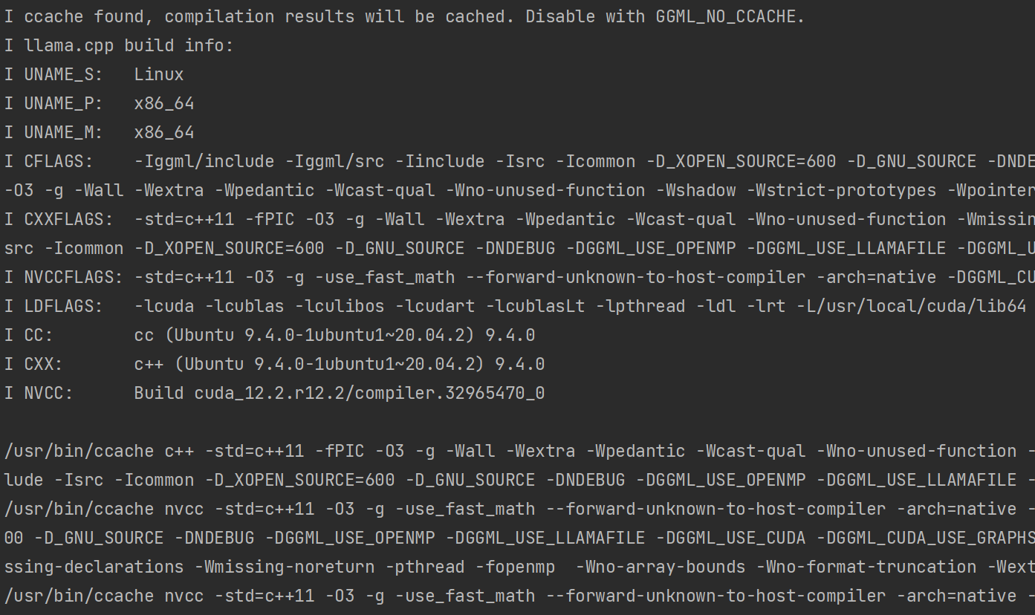
Task: Open the /usr/bin/ccache path before c++
Action: 79,451
